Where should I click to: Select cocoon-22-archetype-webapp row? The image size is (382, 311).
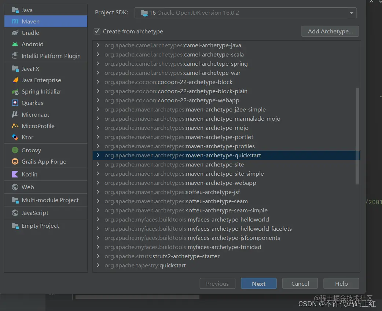pos(226,100)
